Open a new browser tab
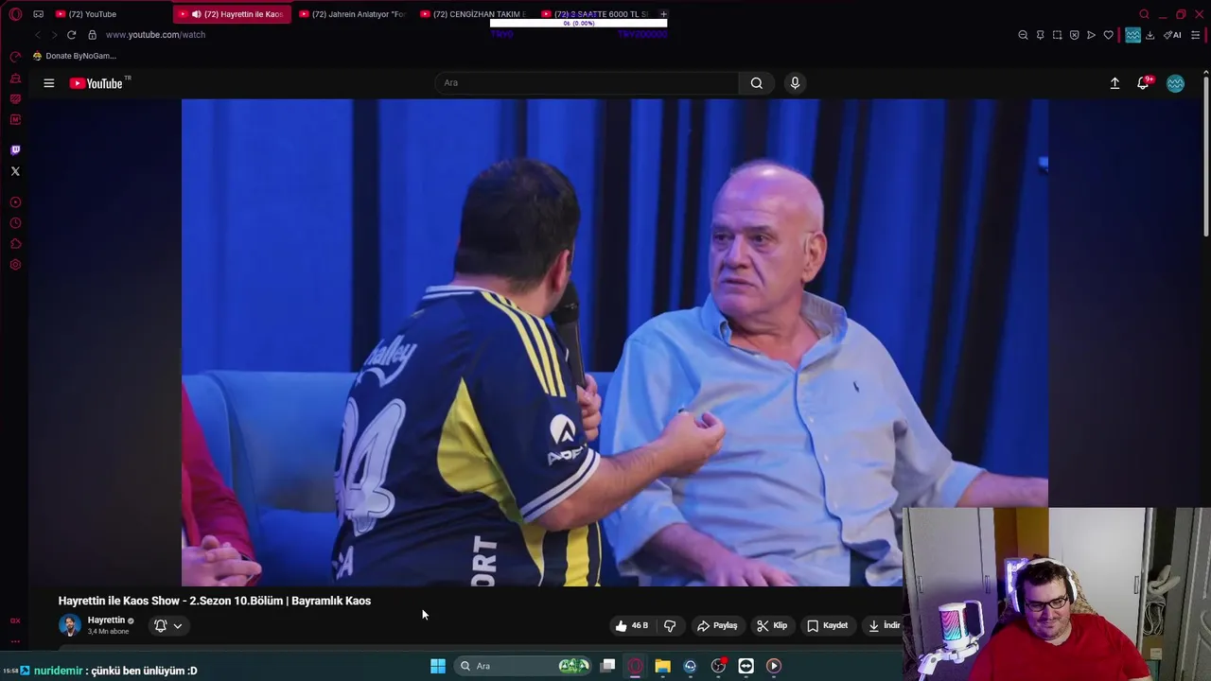 click(x=663, y=14)
